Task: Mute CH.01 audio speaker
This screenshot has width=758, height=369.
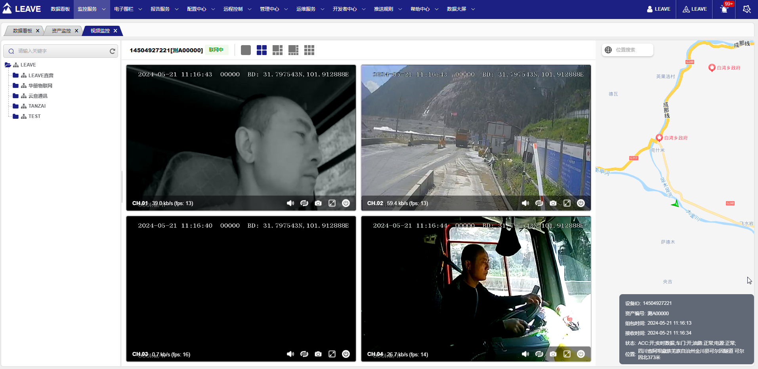Action: 290,203
